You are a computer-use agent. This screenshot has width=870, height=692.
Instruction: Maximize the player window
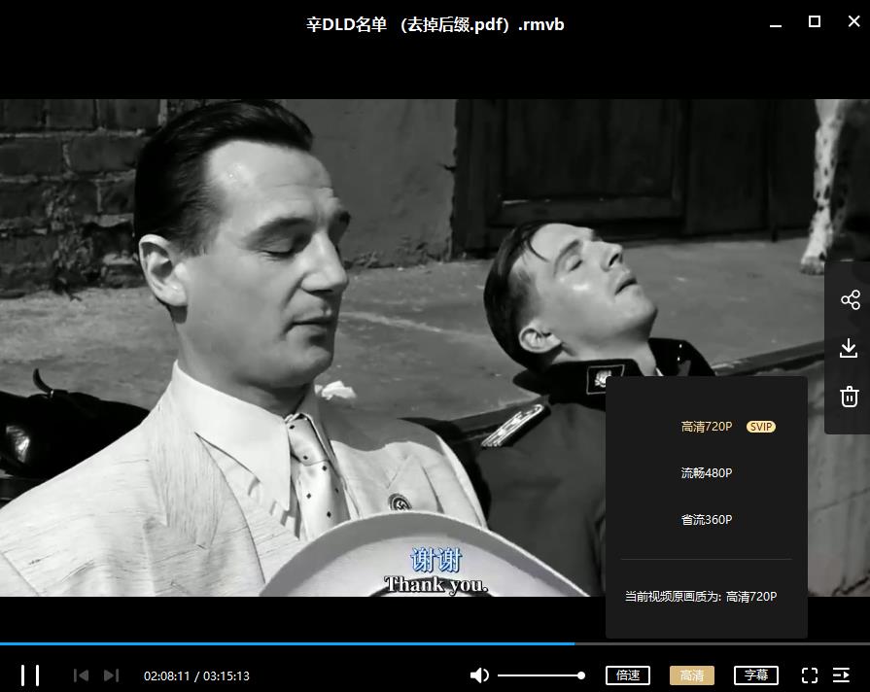pyautogui.click(x=815, y=21)
